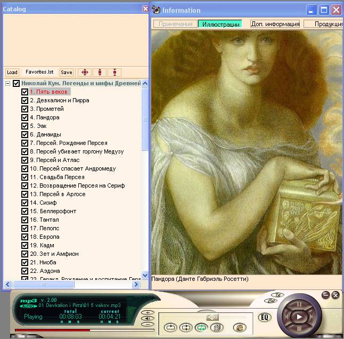Select track '5. Эак'
Viewport: 344px width, 339px height.
(x=38, y=126)
